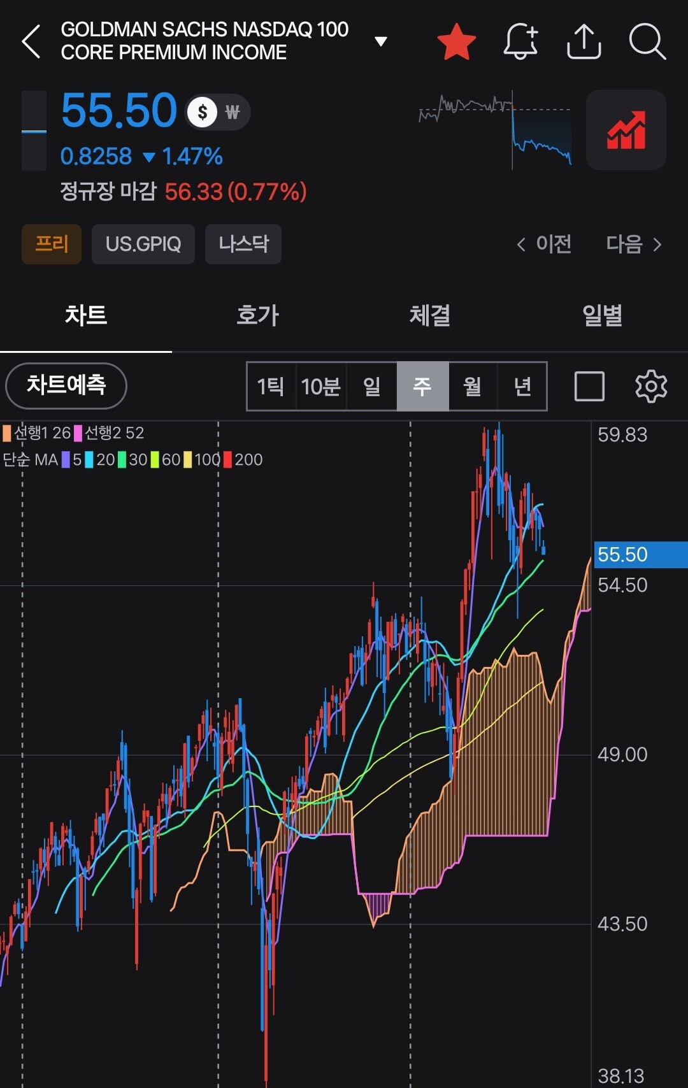Image resolution: width=688 pixels, height=1088 pixels.
Task: Open chart settings gear icon
Action: click(x=651, y=386)
